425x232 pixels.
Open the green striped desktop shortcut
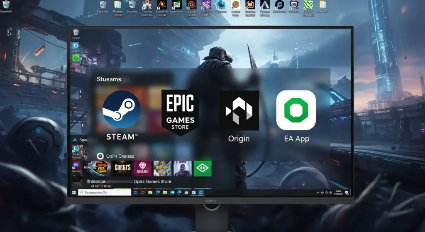coord(308,5)
